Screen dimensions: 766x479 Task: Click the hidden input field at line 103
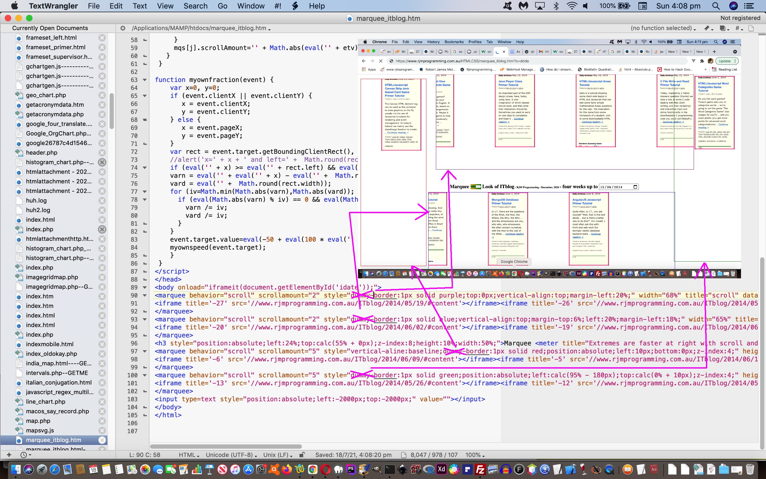[320, 399]
